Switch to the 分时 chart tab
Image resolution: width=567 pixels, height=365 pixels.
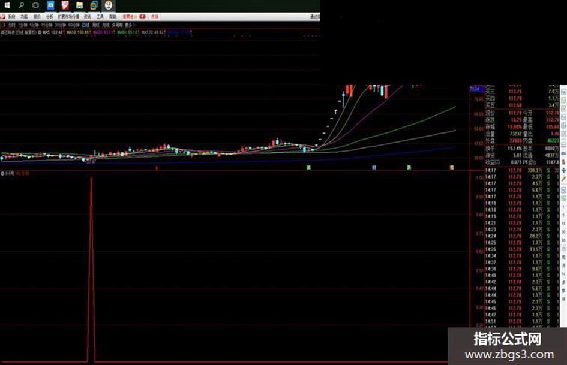click(12, 25)
